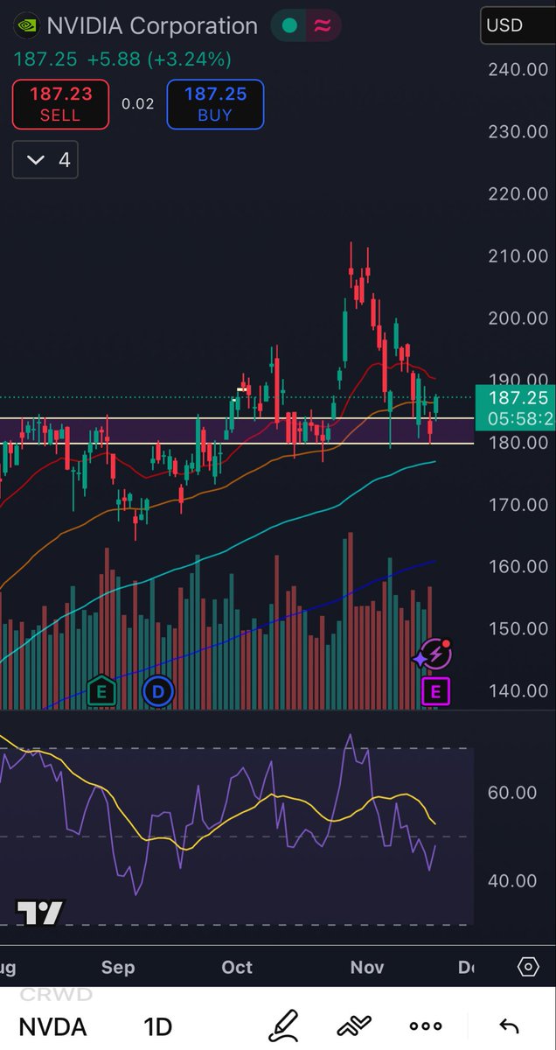Screen dimensions: 556x1050
Task: Tap the undo arrow icon
Action: [x=508, y=1026]
